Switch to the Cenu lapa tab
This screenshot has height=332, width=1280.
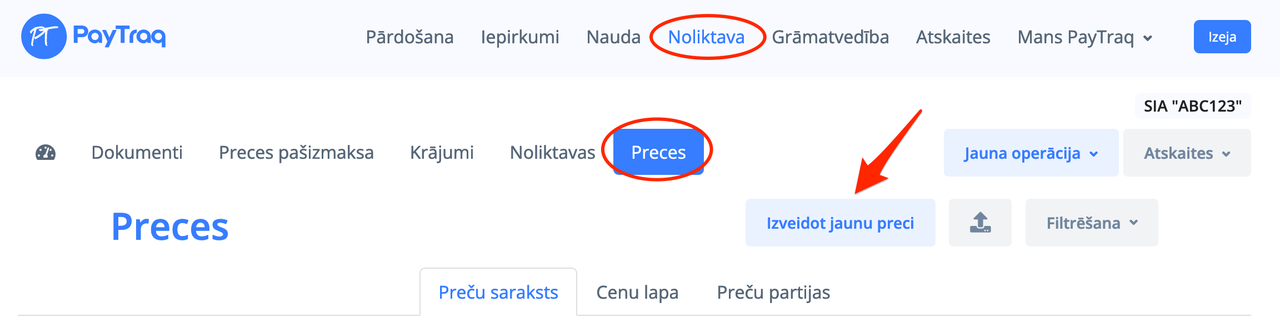[637, 292]
